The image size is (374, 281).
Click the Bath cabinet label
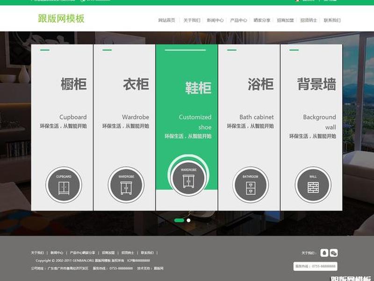click(257, 117)
